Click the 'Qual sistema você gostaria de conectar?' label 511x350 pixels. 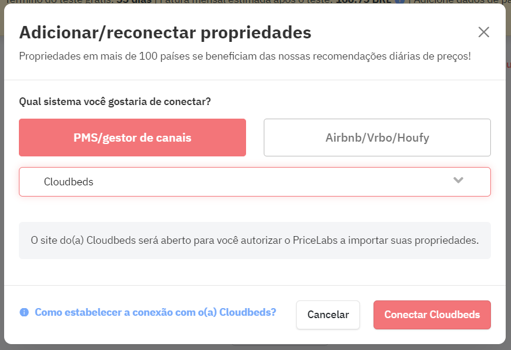[114, 102]
